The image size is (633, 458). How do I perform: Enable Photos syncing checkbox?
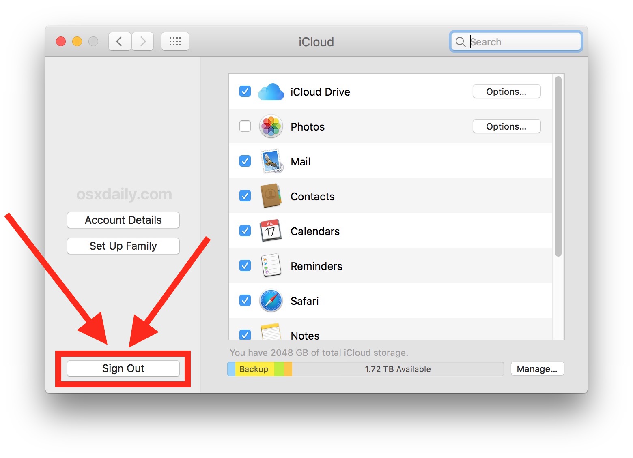[245, 126]
